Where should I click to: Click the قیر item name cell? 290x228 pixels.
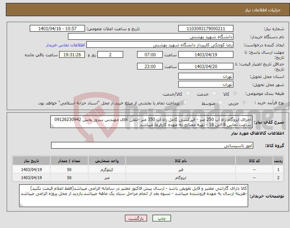click(x=180, y=170)
